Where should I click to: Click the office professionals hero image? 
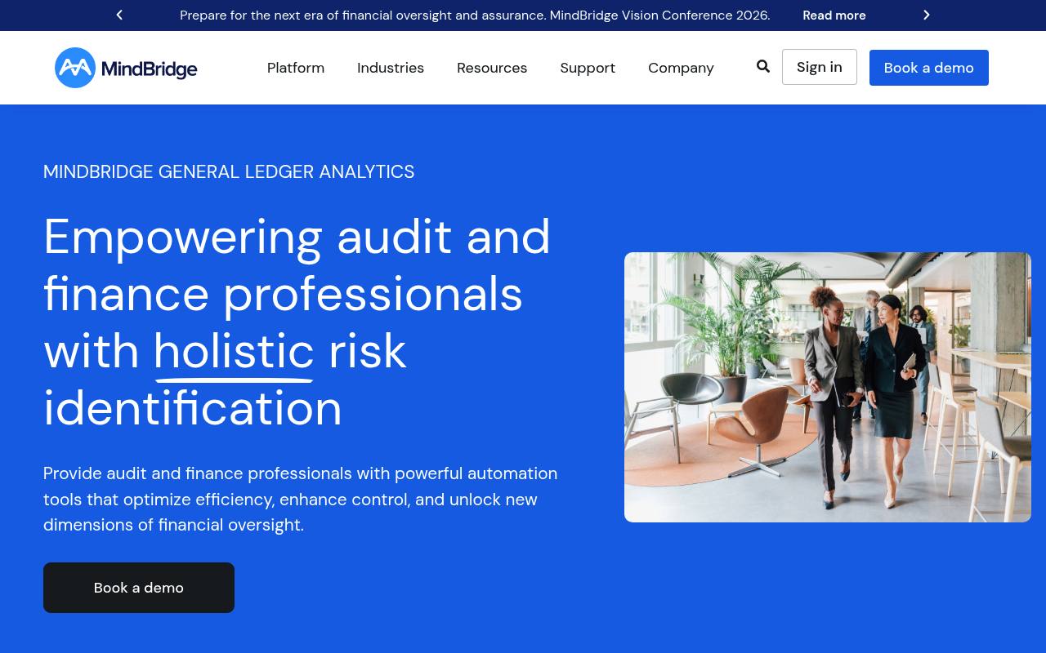828,387
